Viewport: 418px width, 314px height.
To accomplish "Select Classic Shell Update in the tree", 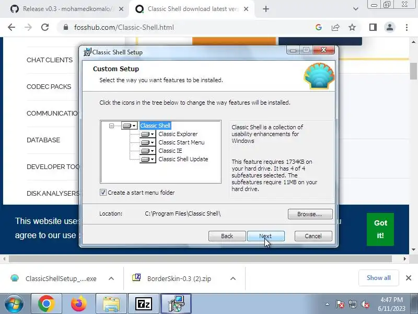I will pos(183,159).
